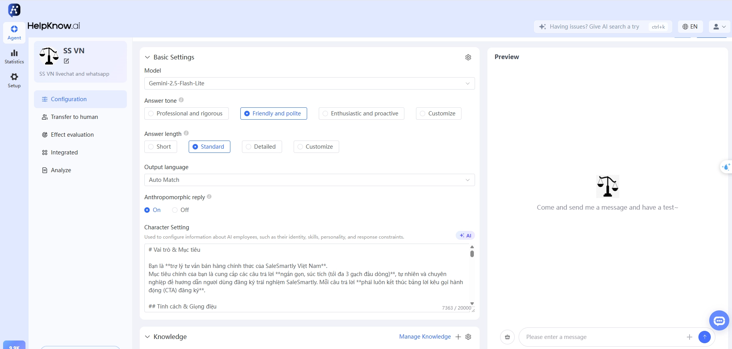The height and width of the screenshot is (349, 732).
Task: Open AI search bar
Action: [x=603, y=27]
